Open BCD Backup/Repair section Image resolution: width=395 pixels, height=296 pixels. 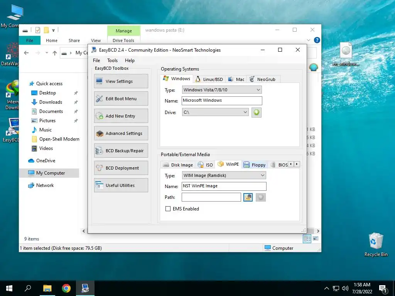click(x=121, y=151)
